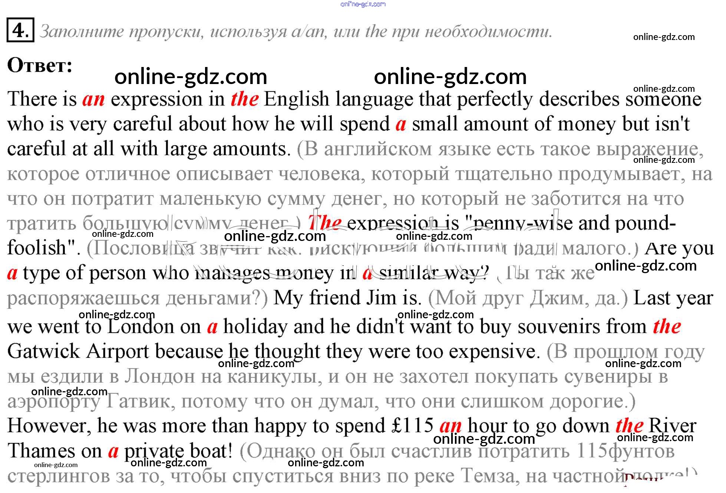Click the large online-gdz.com watermark above "expression"
The width and height of the screenshot is (726, 493).
[191, 77]
